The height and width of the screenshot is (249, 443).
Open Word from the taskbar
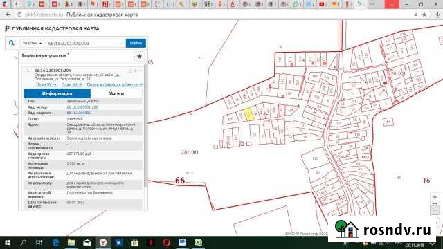182,243
